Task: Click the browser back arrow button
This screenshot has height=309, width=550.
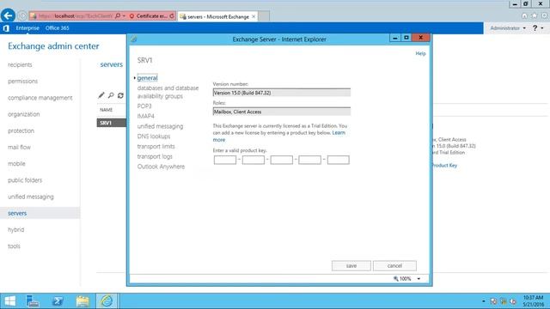Action: click(x=8, y=15)
